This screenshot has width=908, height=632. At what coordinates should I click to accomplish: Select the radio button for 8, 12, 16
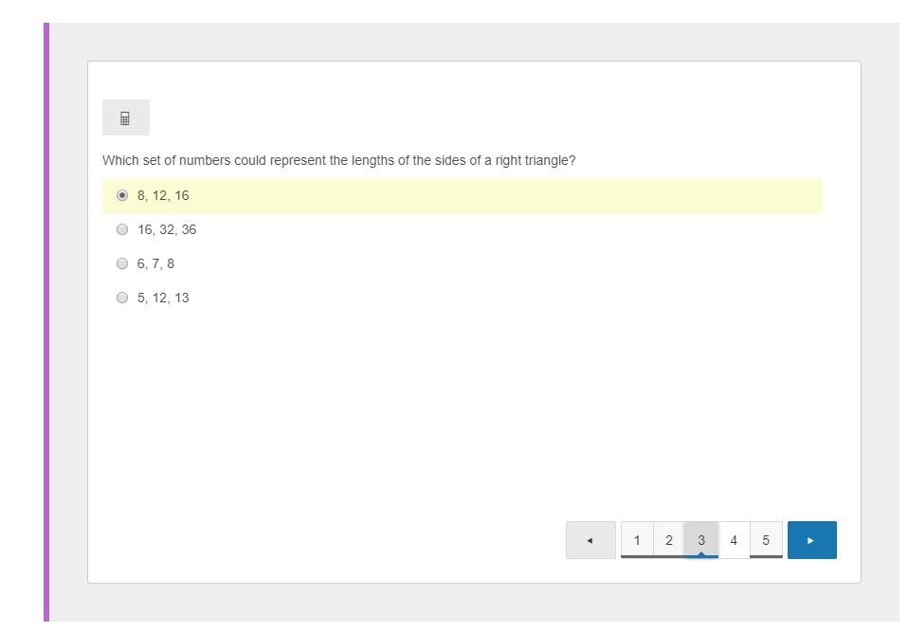tap(122, 195)
